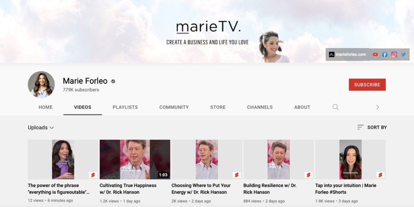Viewport: 414px width, 207px height.
Task: Open the YouTube icon in banner links
Action: coord(375,55)
